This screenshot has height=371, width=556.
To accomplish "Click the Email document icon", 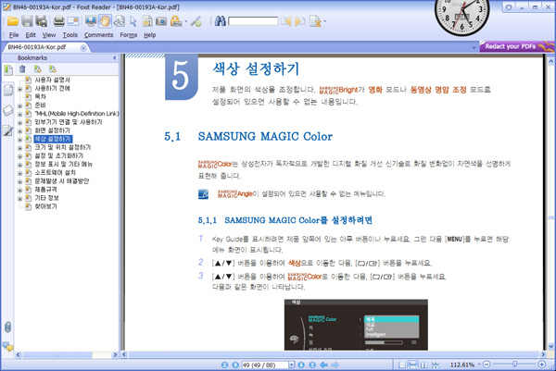I will (73, 21).
